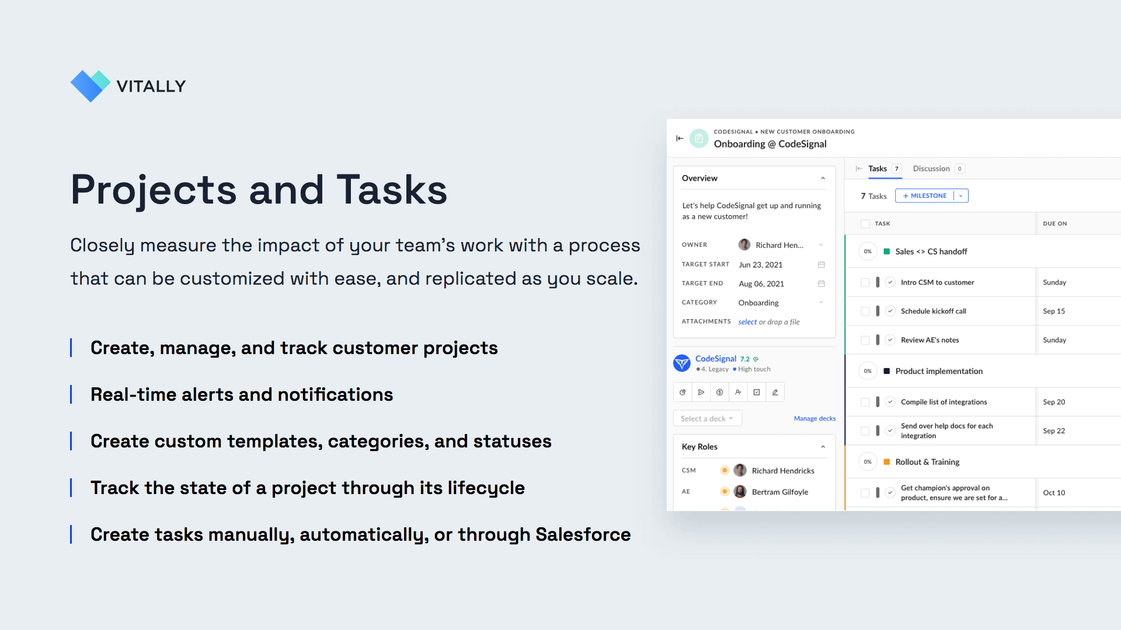Open the Milestone button's dropdown arrow
The height and width of the screenshot is (630, 1121).
[961, 196]
